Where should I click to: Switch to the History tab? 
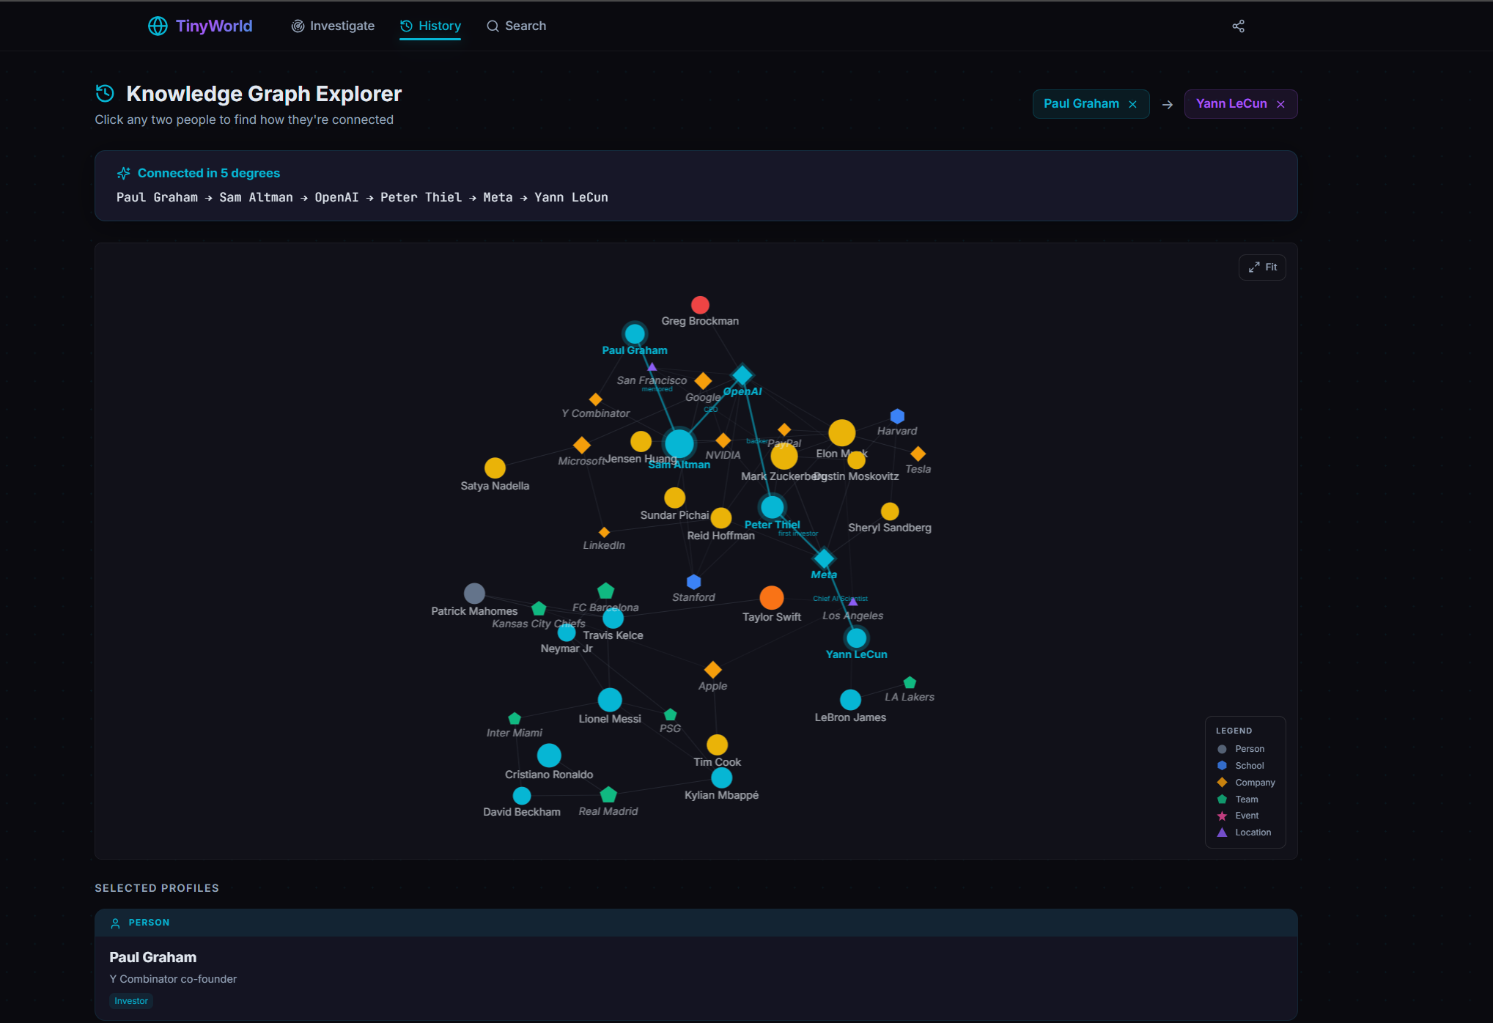click(x=430, y=26)
